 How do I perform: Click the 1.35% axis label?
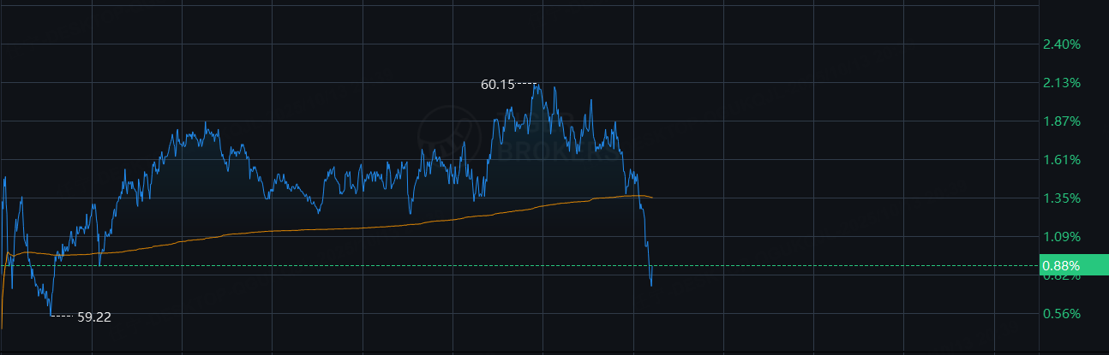tap(1061, 198)
